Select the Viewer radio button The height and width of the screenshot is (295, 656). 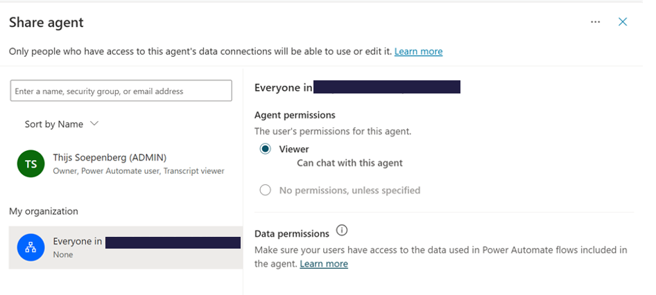coord(265,149)
